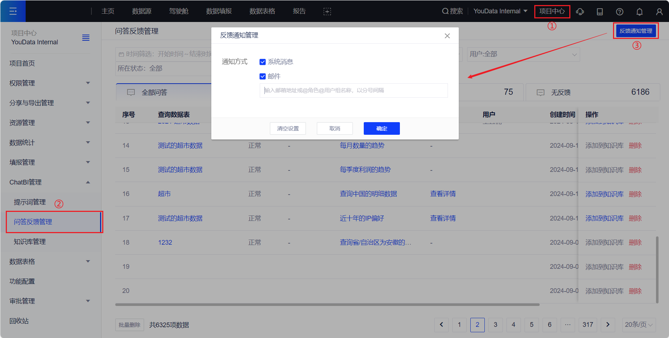Close the 反馈通知管理 dialog
This screenshot has height=338, width=669.
(x=447, y=36)
